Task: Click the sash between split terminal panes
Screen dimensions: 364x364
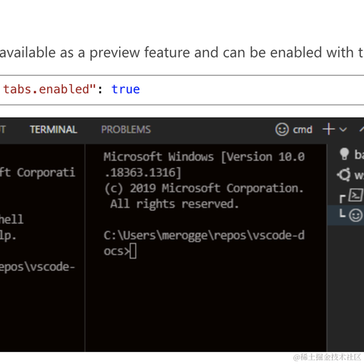Action: [85, 248]
